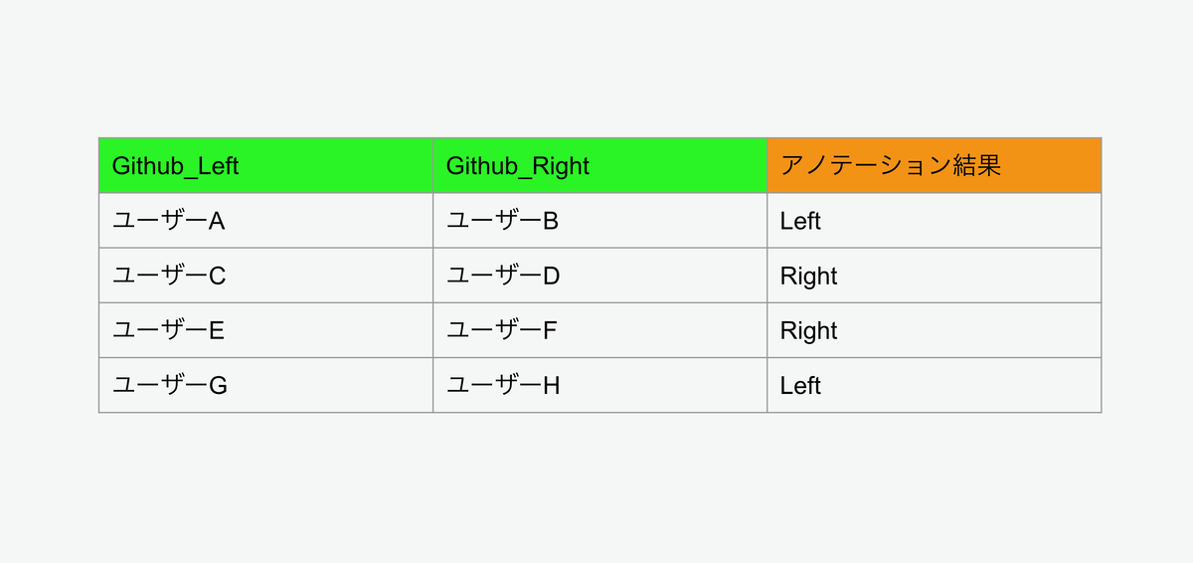
Task: Select the ユーザーB cell
Action: (599, 221)
